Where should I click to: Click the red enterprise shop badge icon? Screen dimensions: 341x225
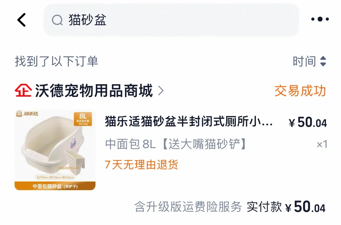23,91
